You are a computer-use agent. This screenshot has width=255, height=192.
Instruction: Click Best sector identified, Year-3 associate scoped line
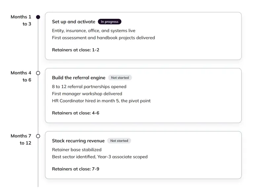[100, 157]
